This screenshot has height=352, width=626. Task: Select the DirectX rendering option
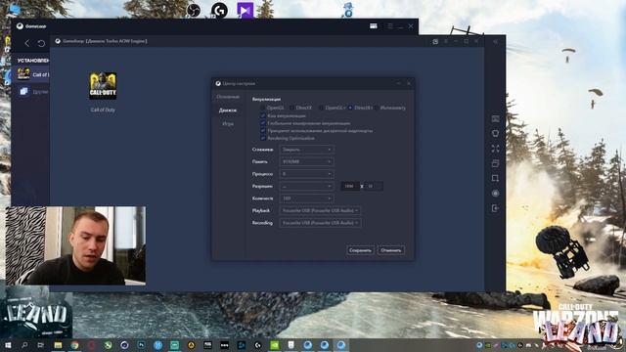coord(301,108)
